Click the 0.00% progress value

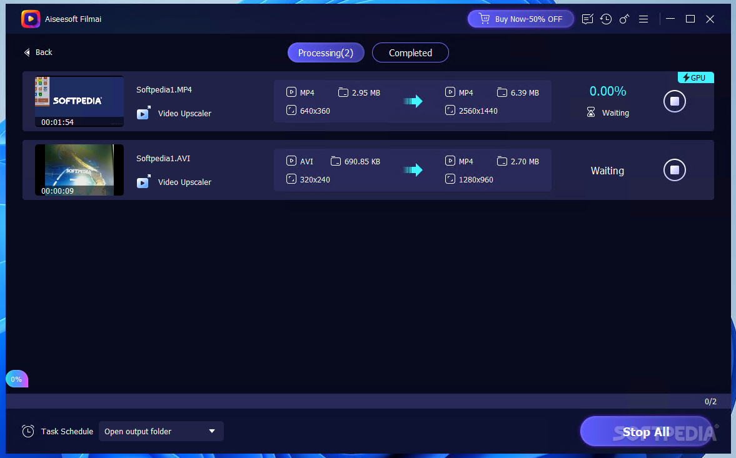tap(607, 91)
